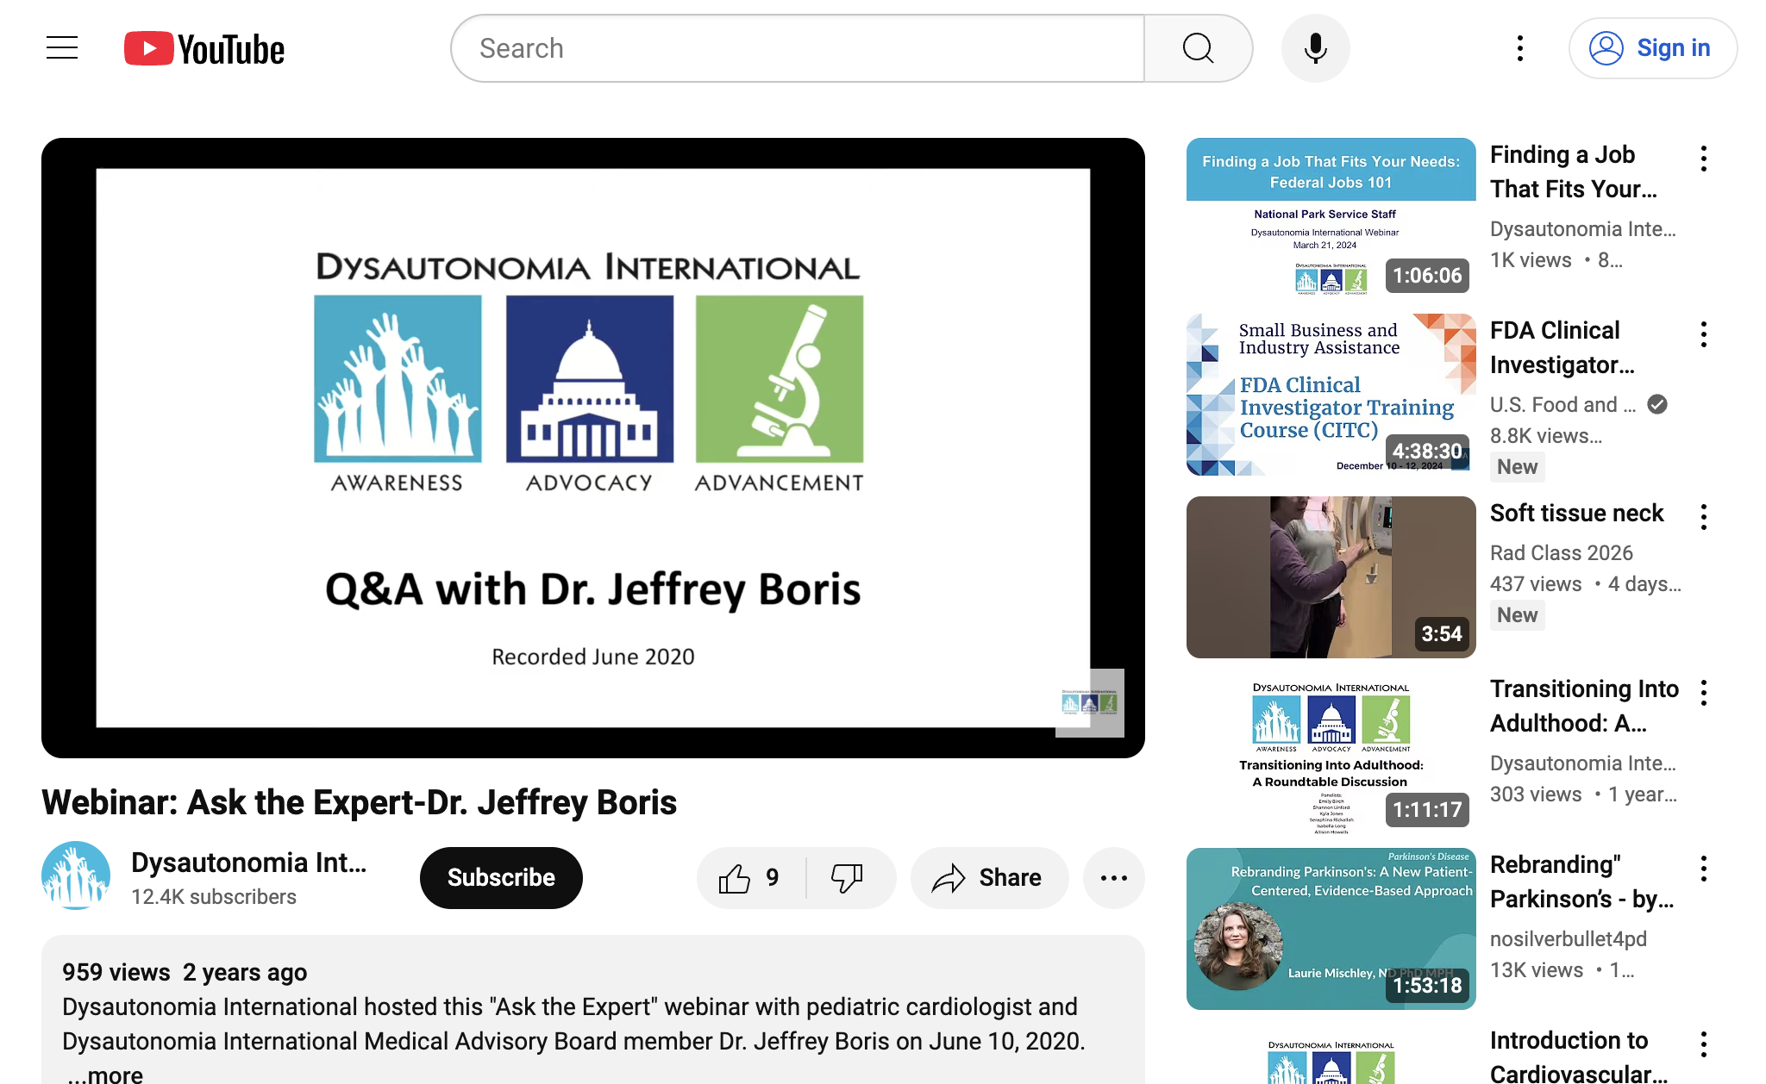Open nosilverbullet4pd channel
This screenshot has height=1084, width=1766.
(x=1569, y=939)
